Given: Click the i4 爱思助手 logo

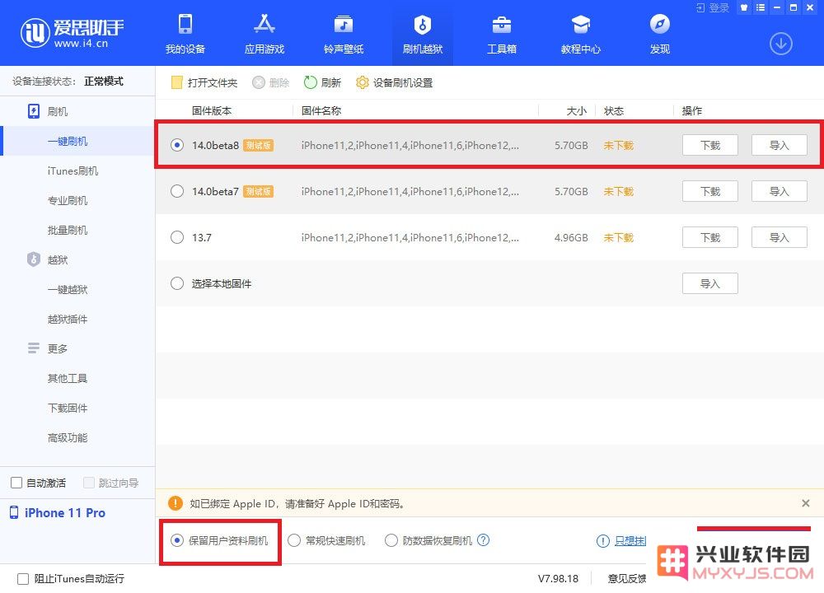Looking at the screenshot, I should point(72,33).
